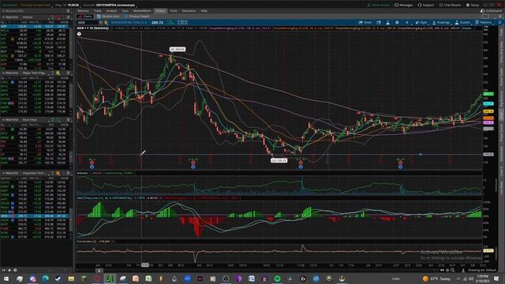Open the Share chart button
Screen dimensions: 505x284
point(365,23)
